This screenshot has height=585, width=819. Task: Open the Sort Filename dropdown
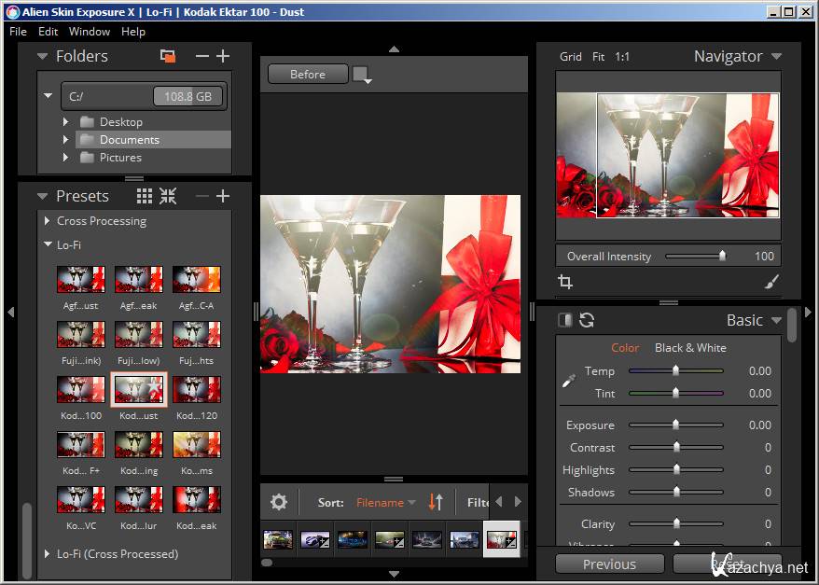click(x=385, y=502)
